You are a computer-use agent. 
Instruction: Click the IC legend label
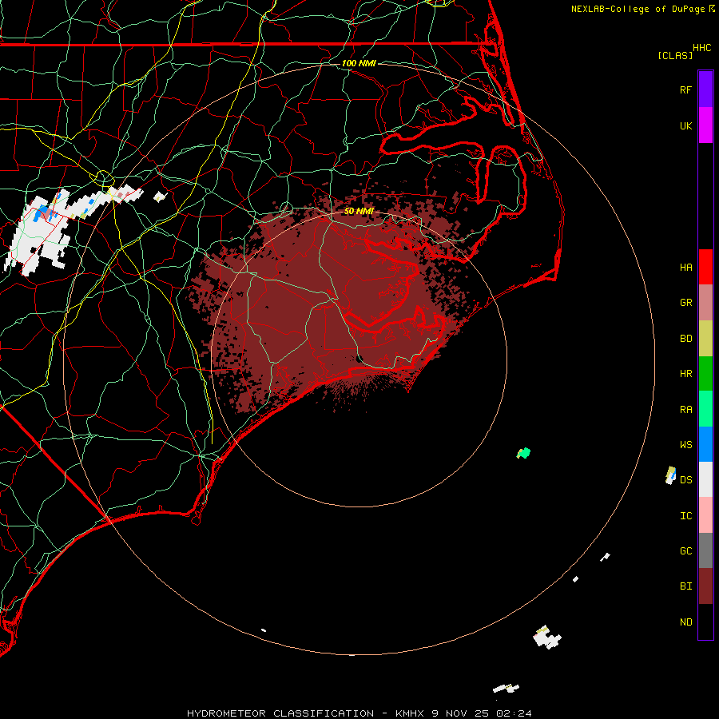pyautogui.click(x=686, y=516)
